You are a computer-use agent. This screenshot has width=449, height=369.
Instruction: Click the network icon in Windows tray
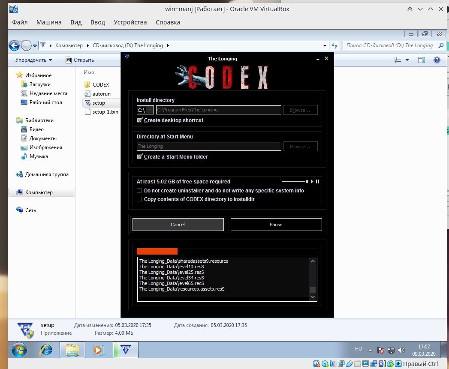(x=391, y=350)
